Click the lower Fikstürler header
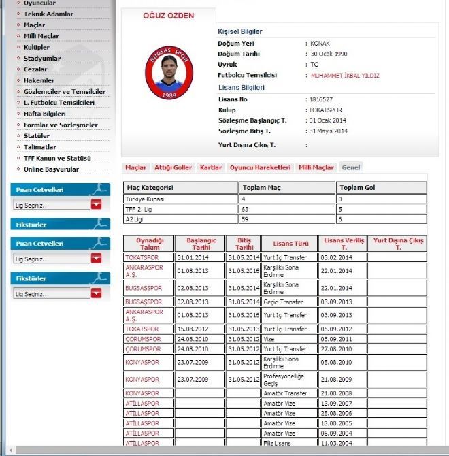 pyautogui.click(x=61, y=278)
